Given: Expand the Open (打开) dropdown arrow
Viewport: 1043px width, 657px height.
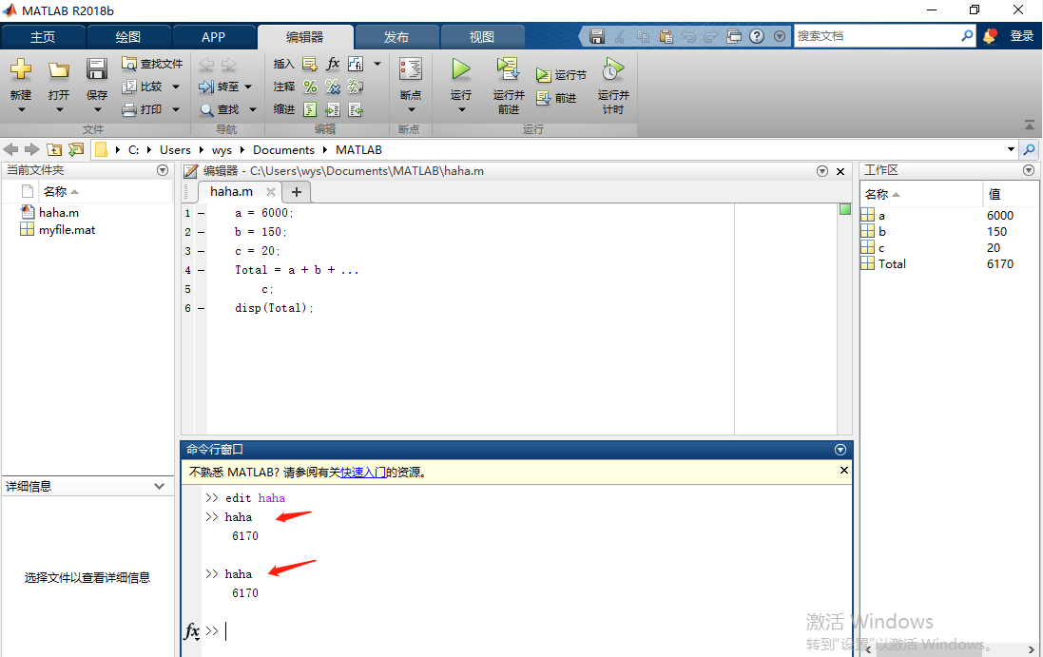Looking at the screenshot, I should click(59, 109).
